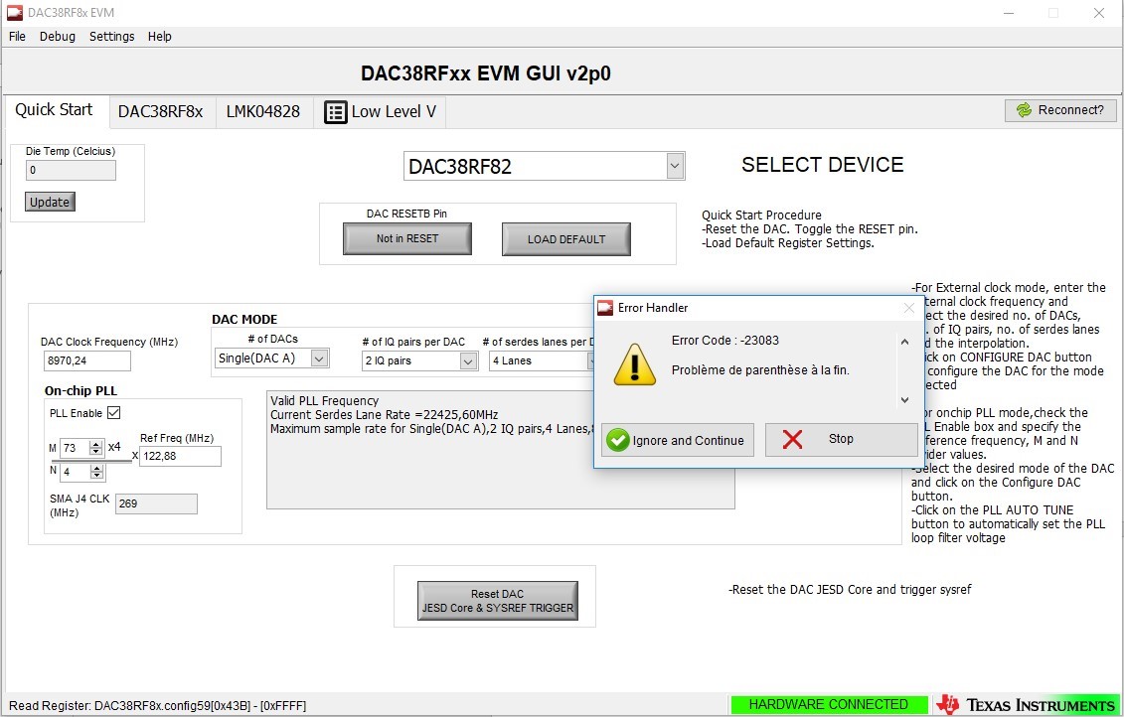Click the Quick Start Procedure heading
Image resolution: width=1124 pixels, height=717 pixels.
pyautogui.click(x=761, y=215)
